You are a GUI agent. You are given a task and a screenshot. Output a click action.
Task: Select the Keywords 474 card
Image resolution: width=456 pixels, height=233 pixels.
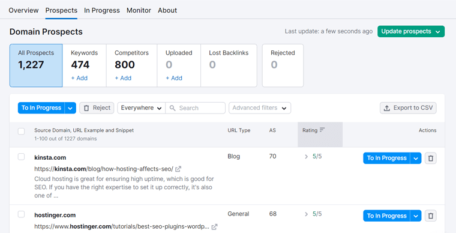(x=85, y=65)
